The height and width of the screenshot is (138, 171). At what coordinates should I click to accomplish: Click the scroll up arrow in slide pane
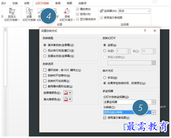tap(5, 29)
